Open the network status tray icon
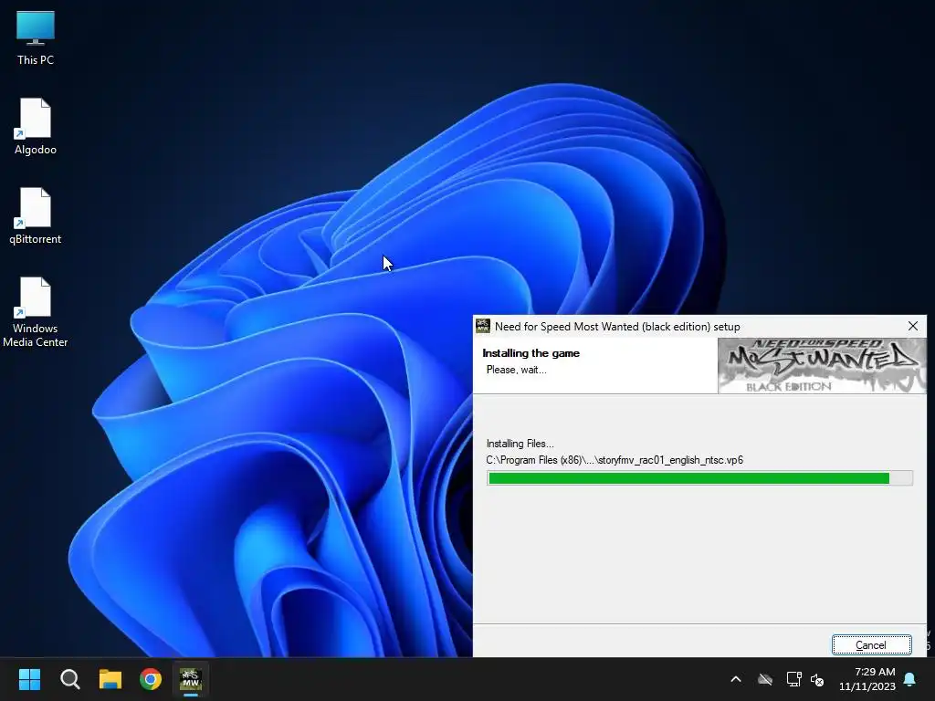This screenshot has width=935, height=701. tap(793, 679)
